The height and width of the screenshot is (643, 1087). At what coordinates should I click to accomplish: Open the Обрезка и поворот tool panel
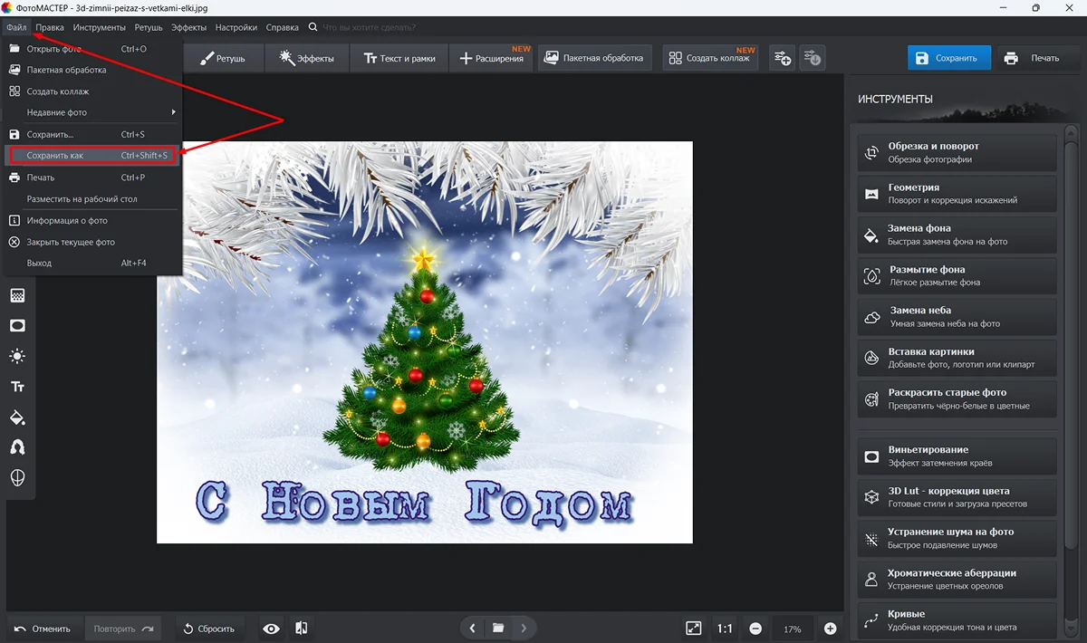pyautogui.click(x=957, y=152)
